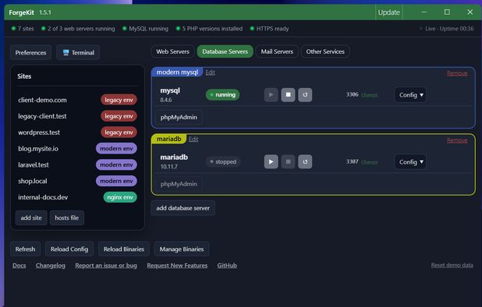
Task: Change the 3306 port
Action: (369, 95)
